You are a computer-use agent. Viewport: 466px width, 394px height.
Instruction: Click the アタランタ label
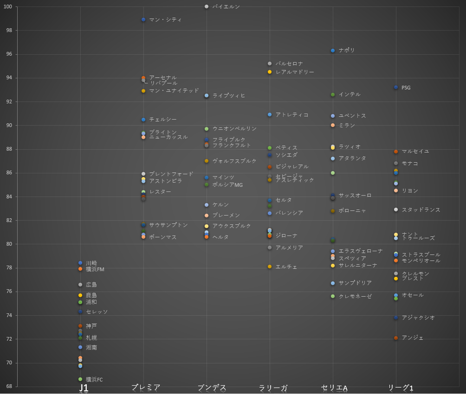352,159
